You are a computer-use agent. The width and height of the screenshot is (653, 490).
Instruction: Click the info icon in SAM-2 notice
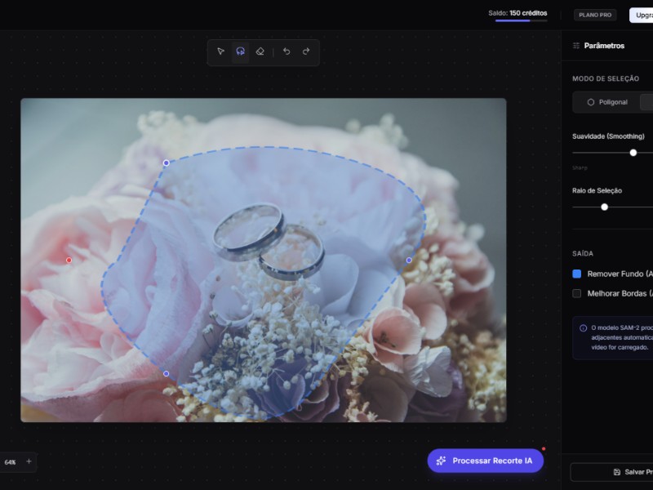(583, 327)
